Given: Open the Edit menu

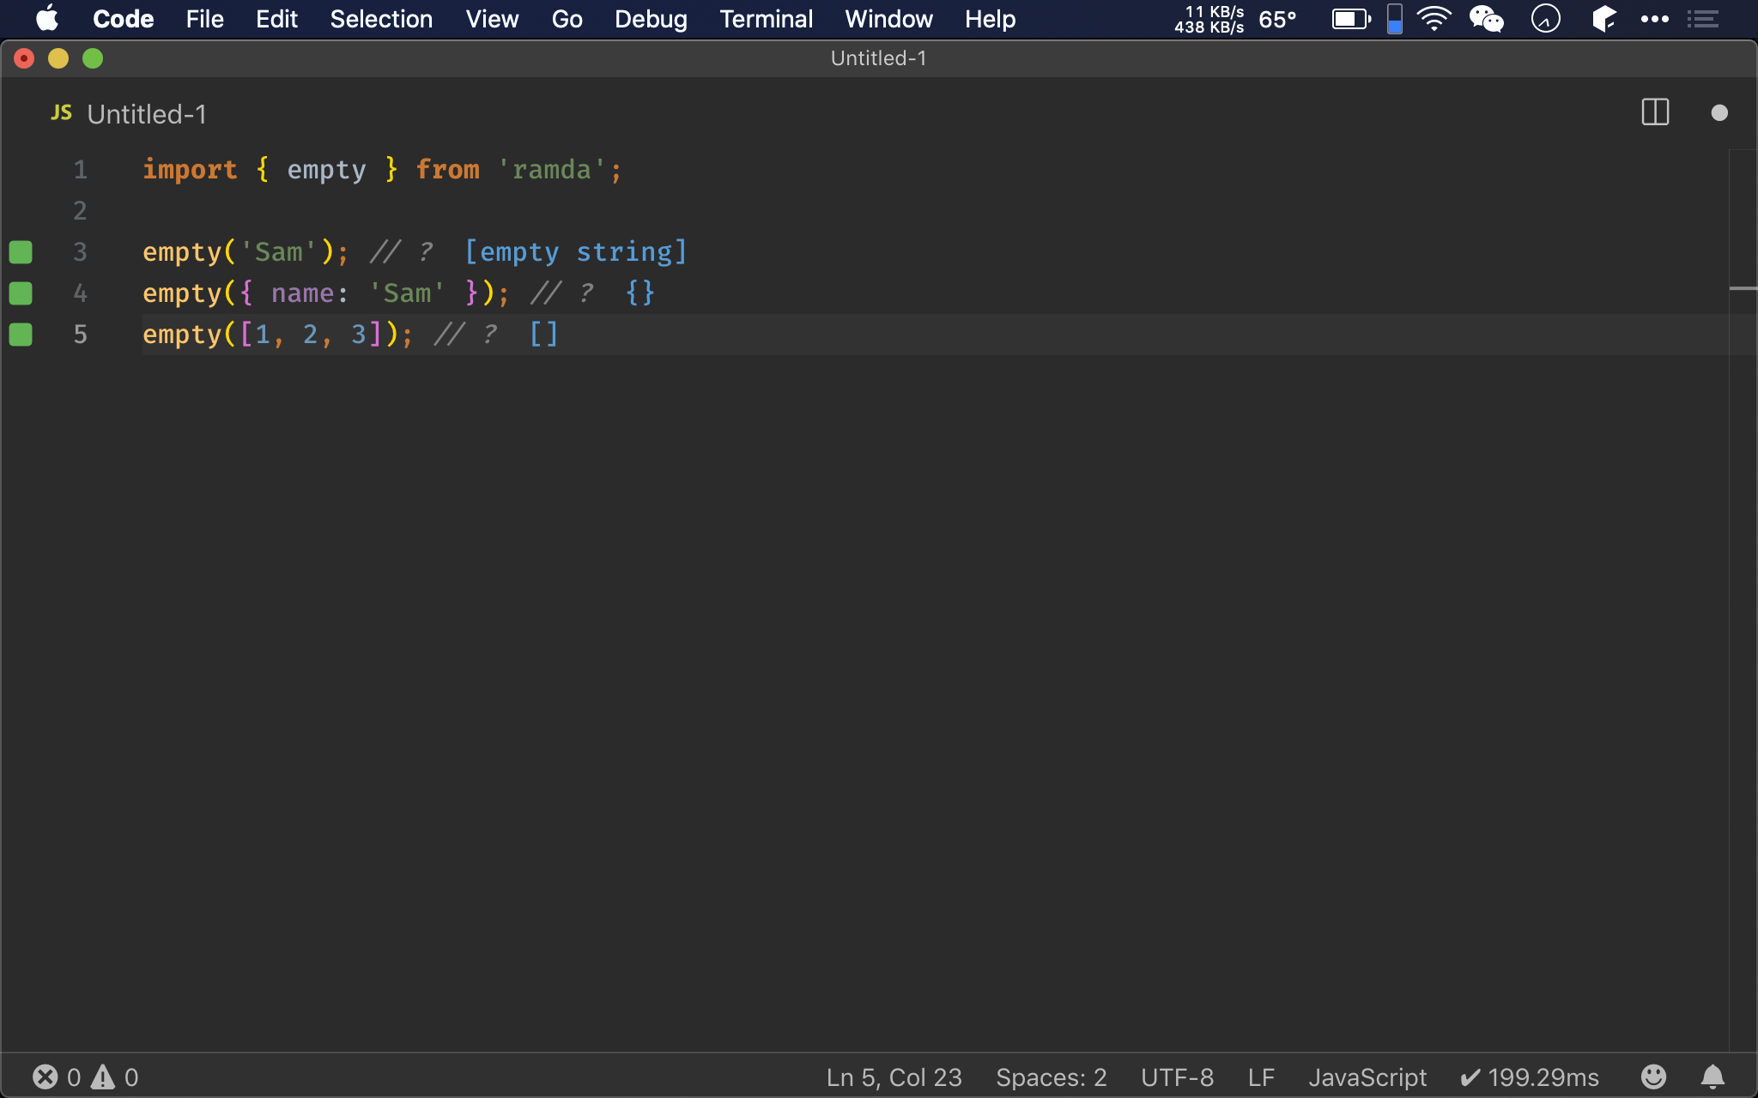Looking at the screenshot, I should pos(276,19).
